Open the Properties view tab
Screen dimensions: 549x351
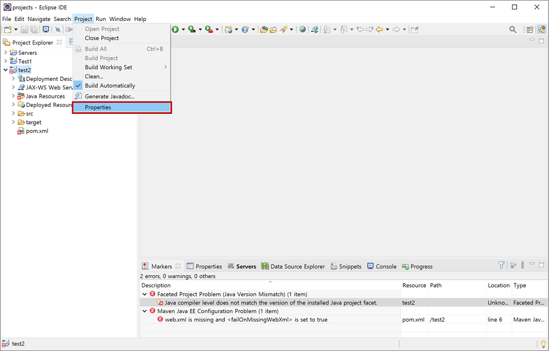coord(204,266)
